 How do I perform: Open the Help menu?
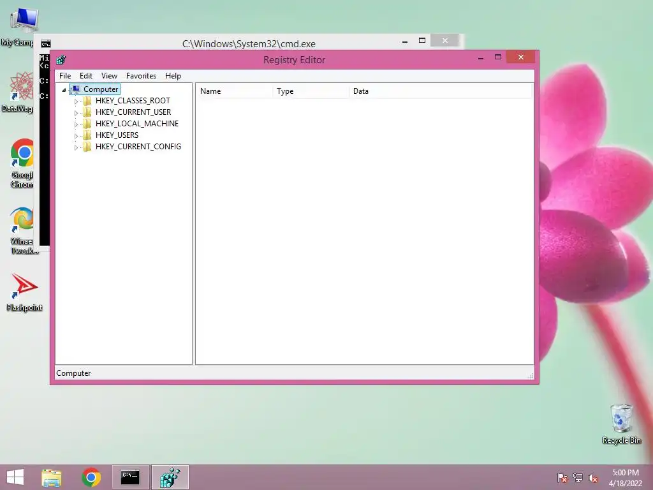tap(173, 76)
